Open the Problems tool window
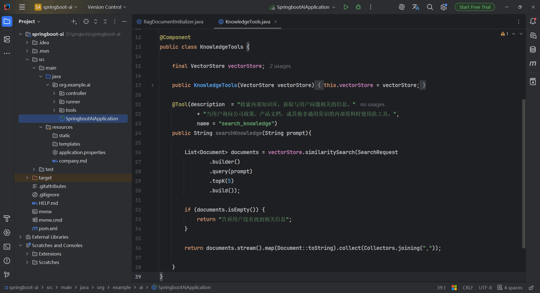 click(7, 261)
